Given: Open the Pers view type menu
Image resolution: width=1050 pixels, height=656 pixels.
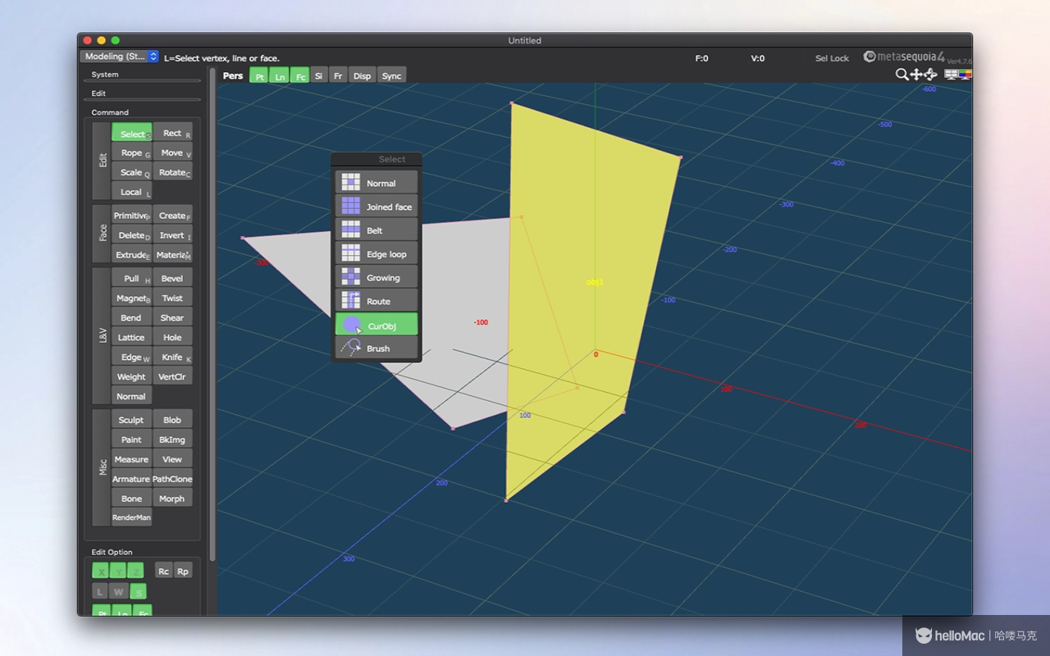Looking at the screenshot, I should point(233,76).
